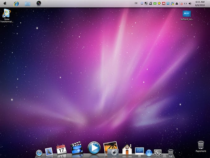Screen dimensions: 210x158
Task: Click the tray icon with red X
Action: click(x=181, y=4)
